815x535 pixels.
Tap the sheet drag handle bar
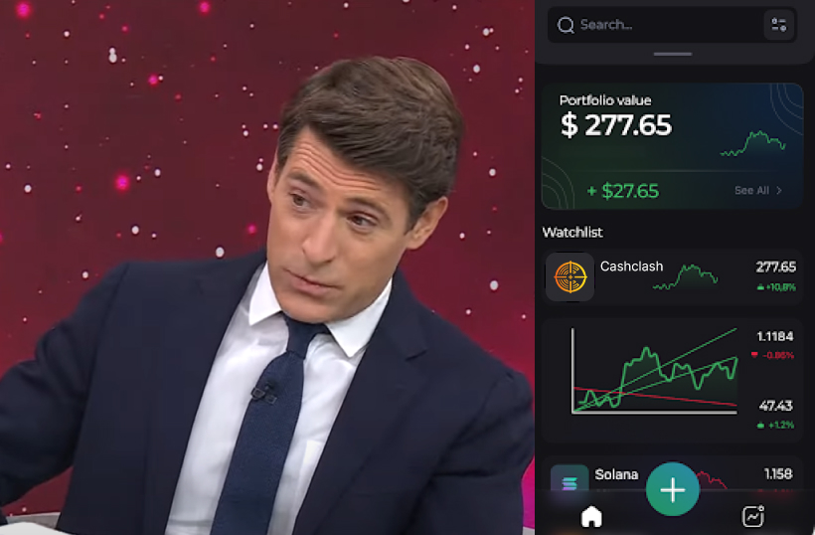[673, 54]
